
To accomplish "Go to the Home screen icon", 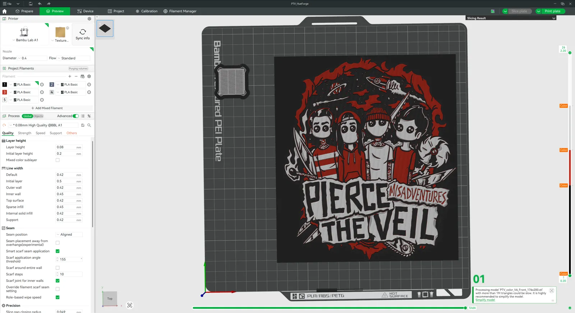I will (4, 11).
